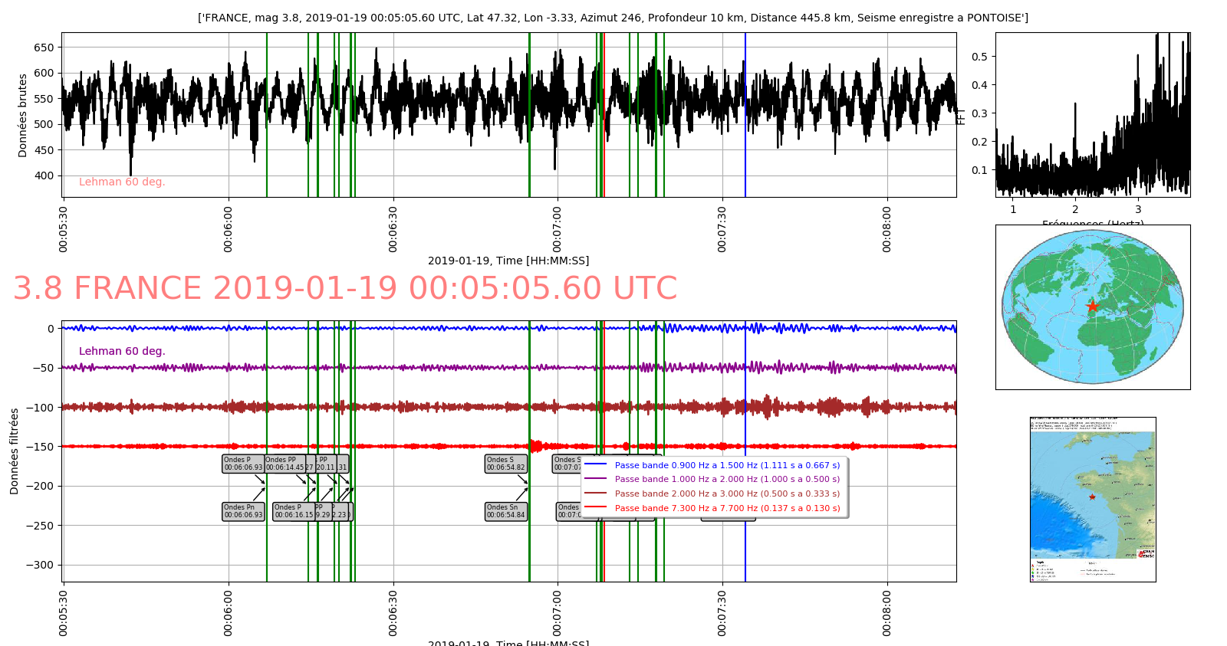Click the purple line swatch in the legend
Viewport: 1227px width, 646px height.
(595, 479)
